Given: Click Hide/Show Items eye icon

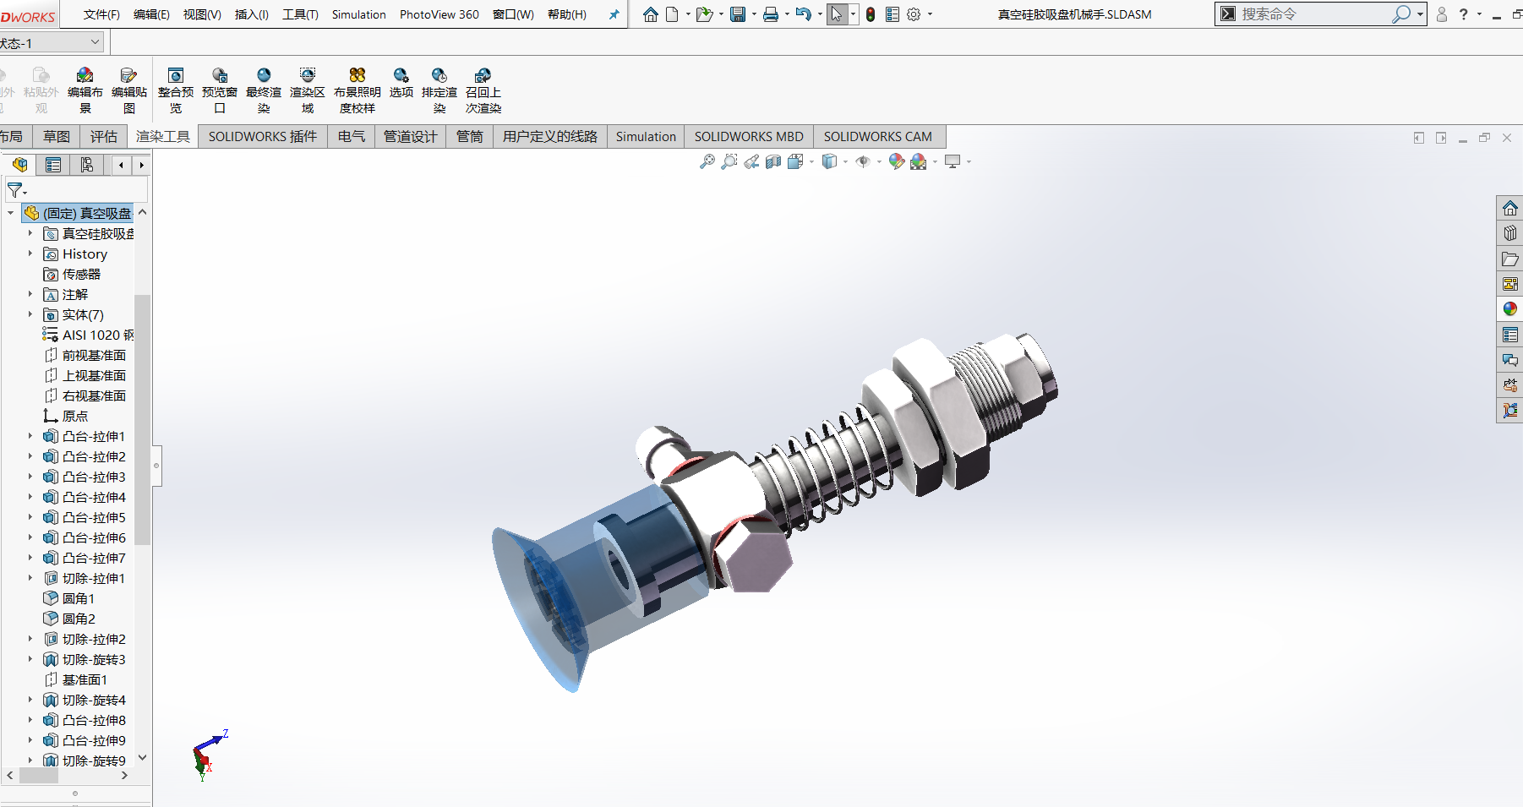Looking at the screenshot, I should 863,161.
